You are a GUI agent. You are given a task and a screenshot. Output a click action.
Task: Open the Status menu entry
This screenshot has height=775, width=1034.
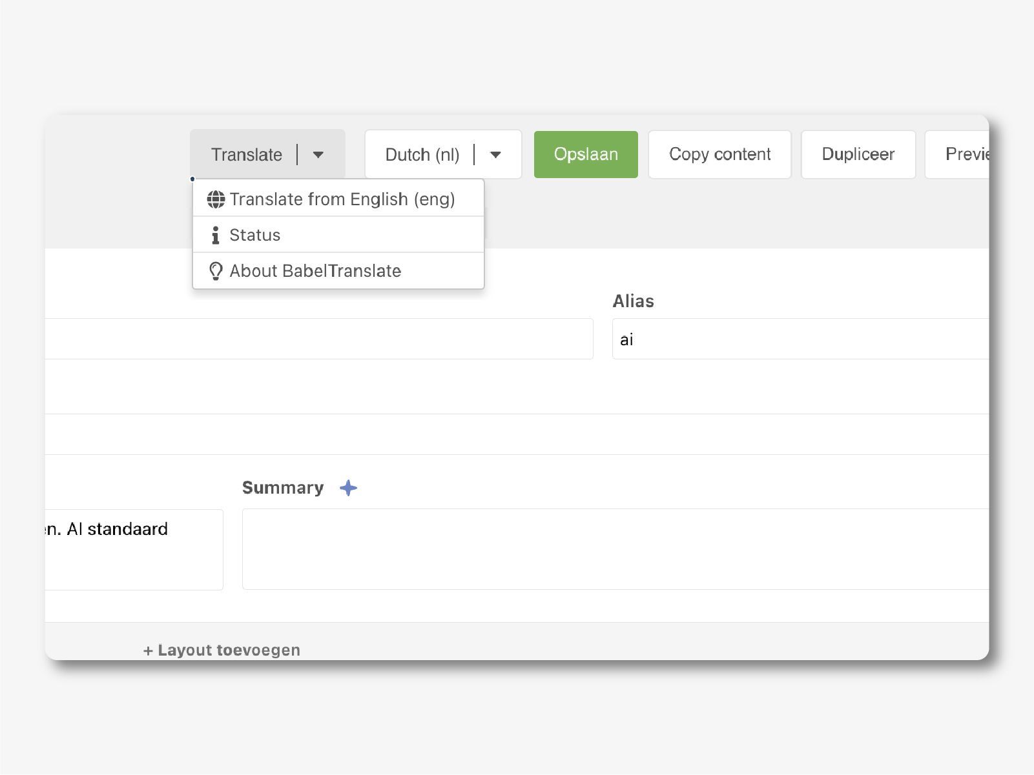(x=255, y=236)
